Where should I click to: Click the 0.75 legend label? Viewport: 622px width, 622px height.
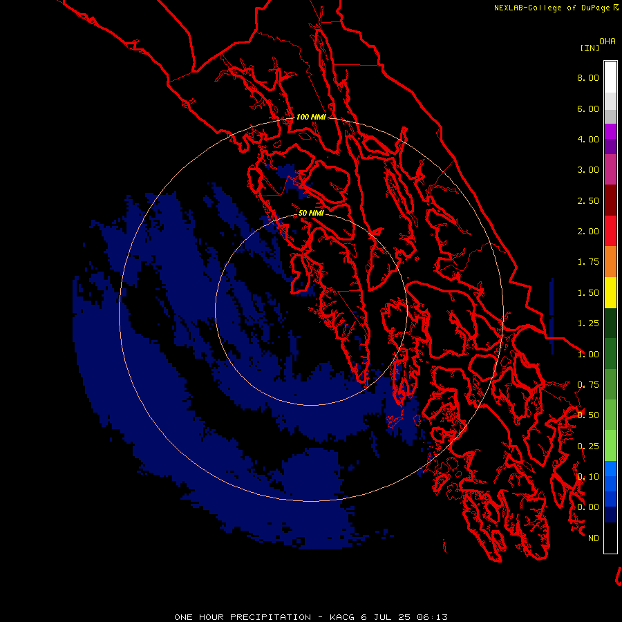588,385
